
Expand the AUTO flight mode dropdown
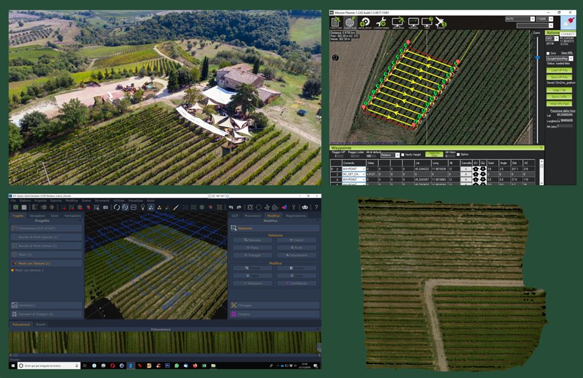[533, 19]
